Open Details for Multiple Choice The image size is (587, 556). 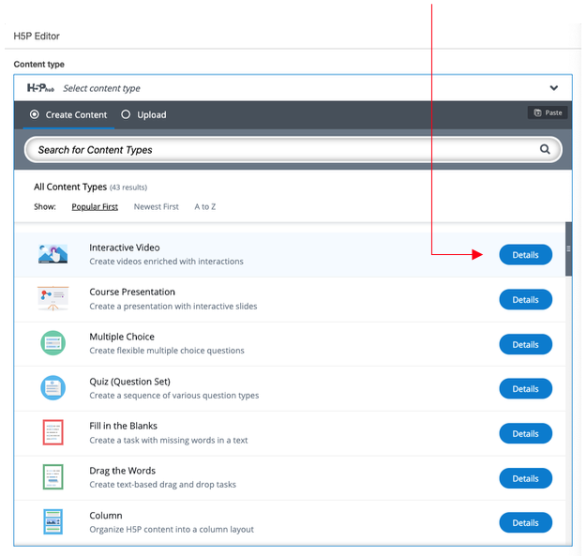(x=526, y=344)
